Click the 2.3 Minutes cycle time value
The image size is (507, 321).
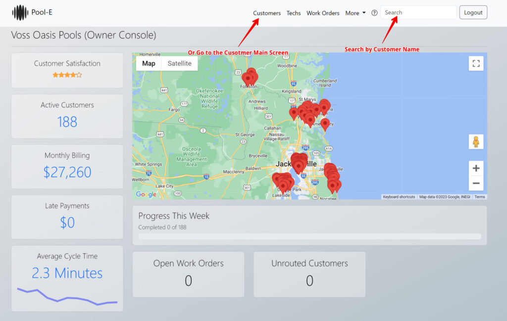67,273
